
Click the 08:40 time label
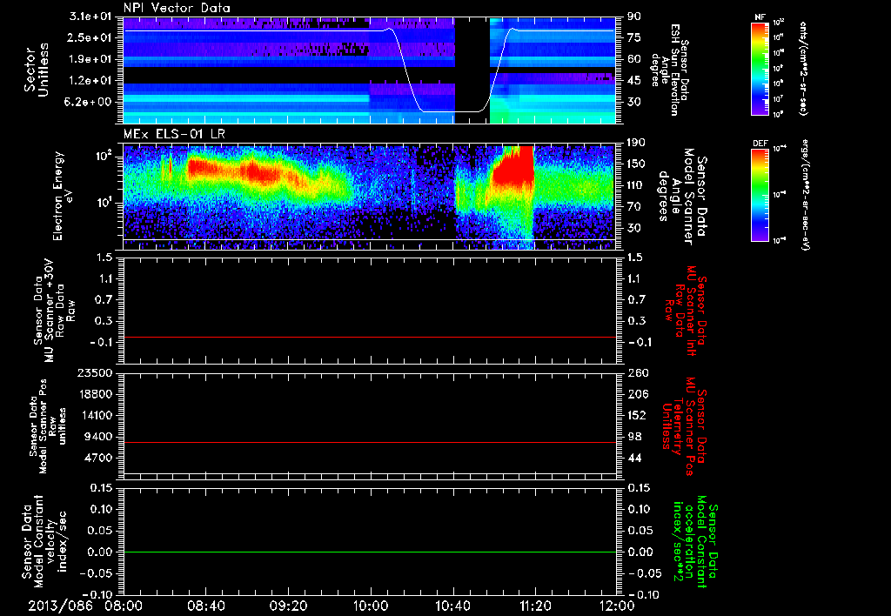[x=206, y=606]
